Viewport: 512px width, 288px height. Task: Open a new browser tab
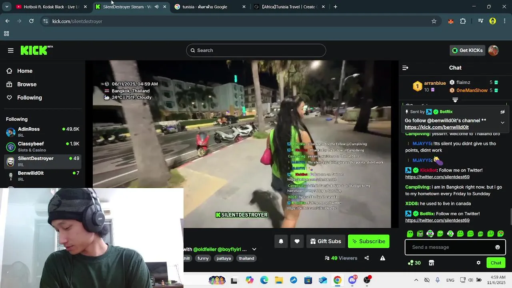(x=335, y=7)
